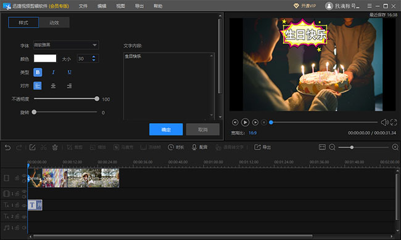Click the up arrow of the text content scrollbar

(x=212, y=56)
